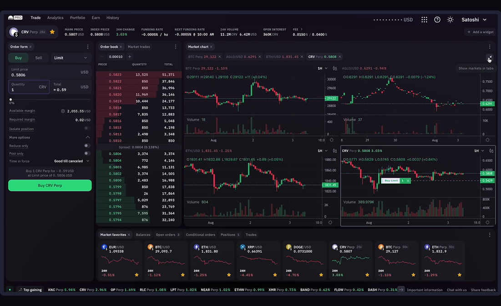501x306 pixels.
Task: Click the 0.5823 ask price row
Action: click(139, 75)
